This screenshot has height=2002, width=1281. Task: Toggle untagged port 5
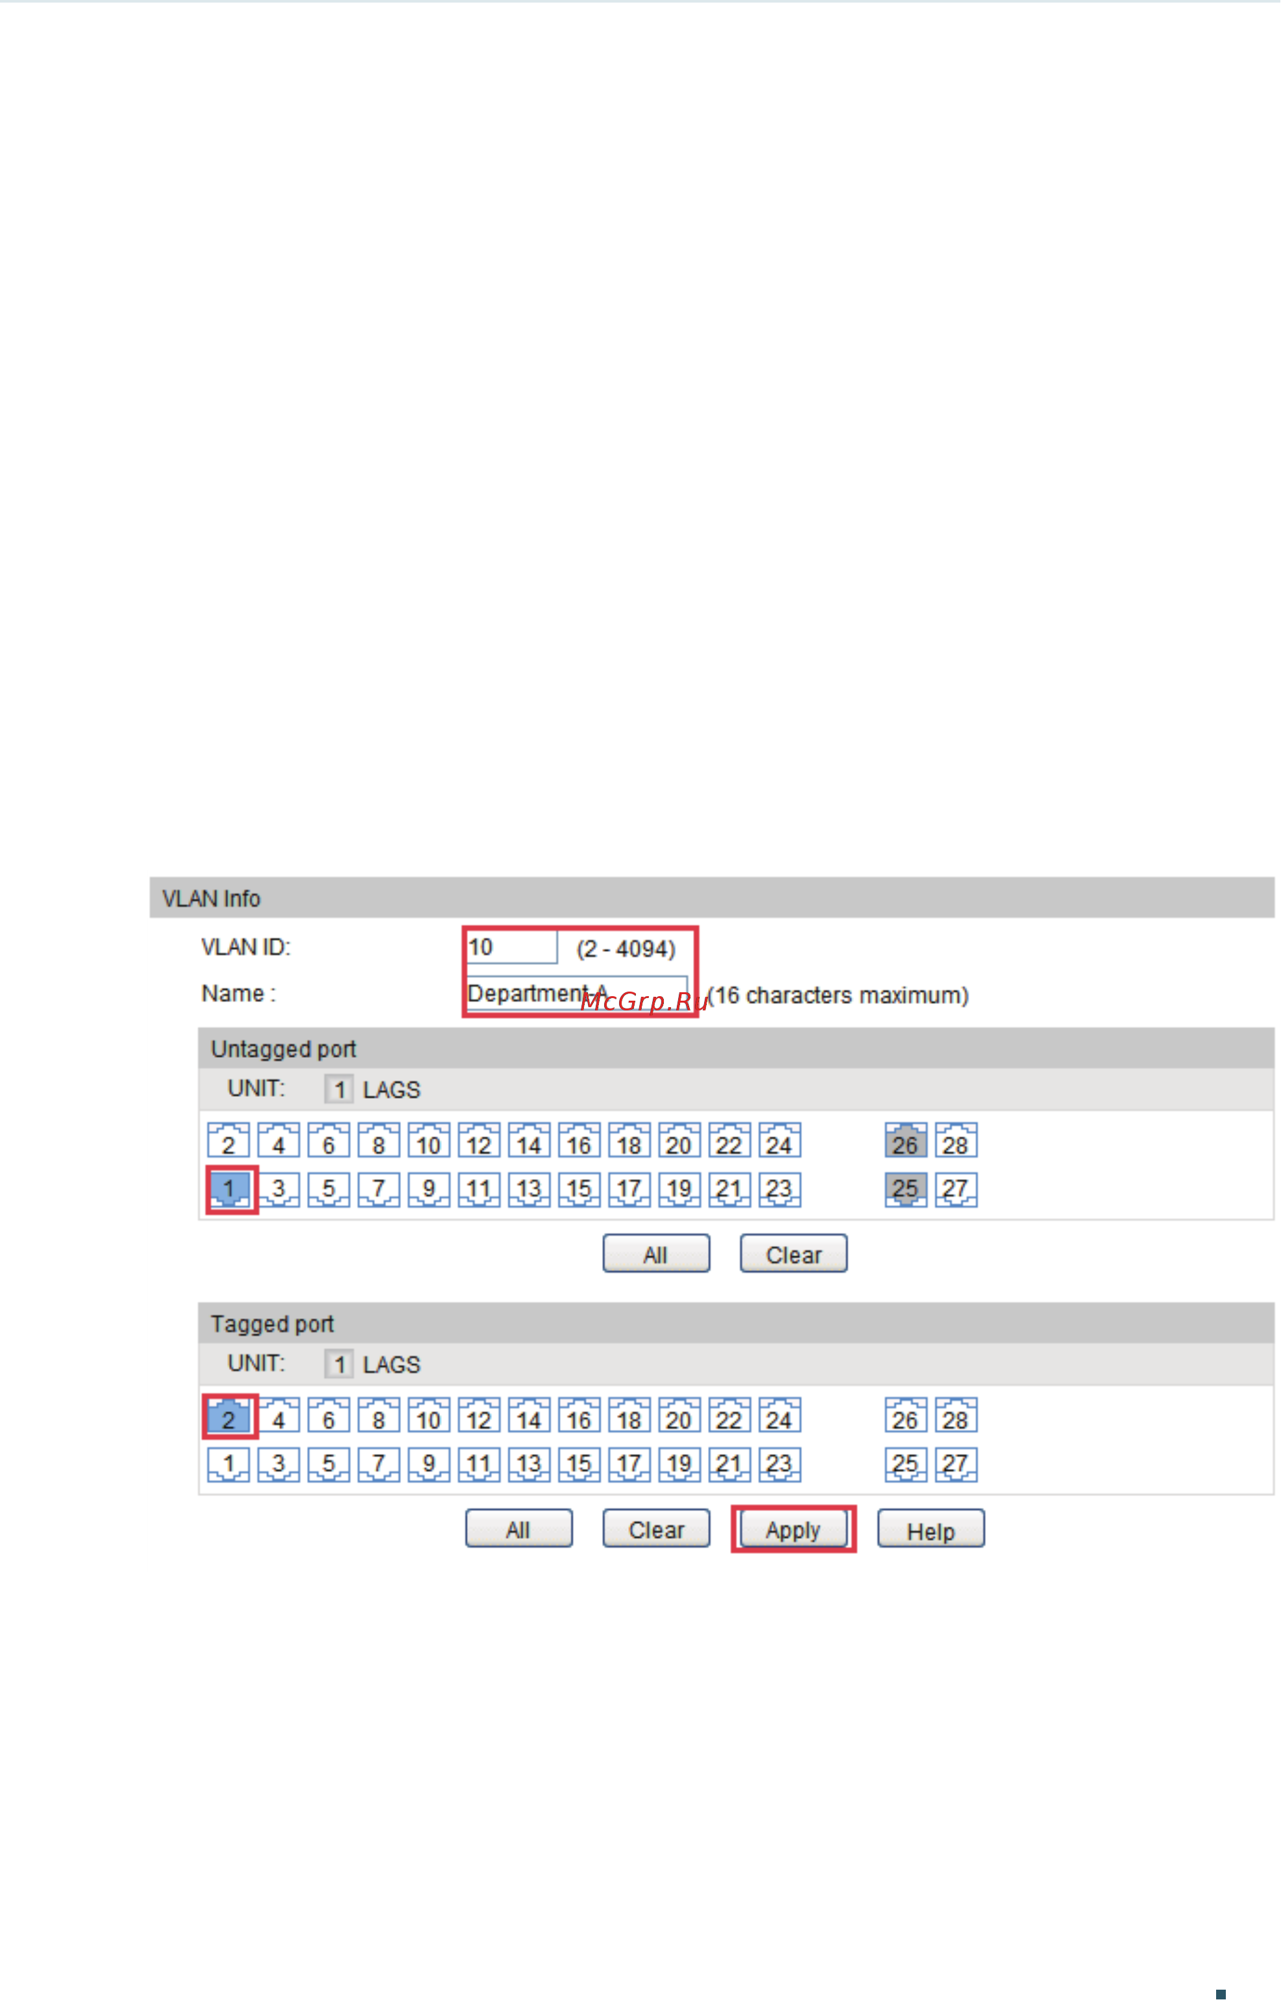pos(328,1190)
